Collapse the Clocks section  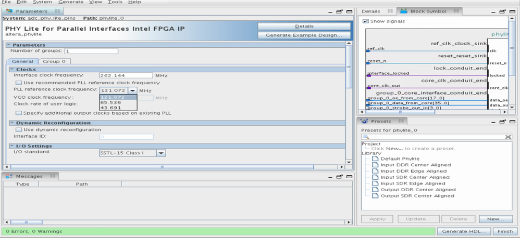(12, 70)
